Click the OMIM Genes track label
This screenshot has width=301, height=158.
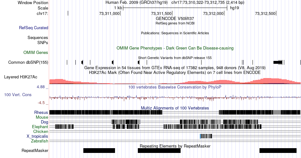(x=36, y=52)
